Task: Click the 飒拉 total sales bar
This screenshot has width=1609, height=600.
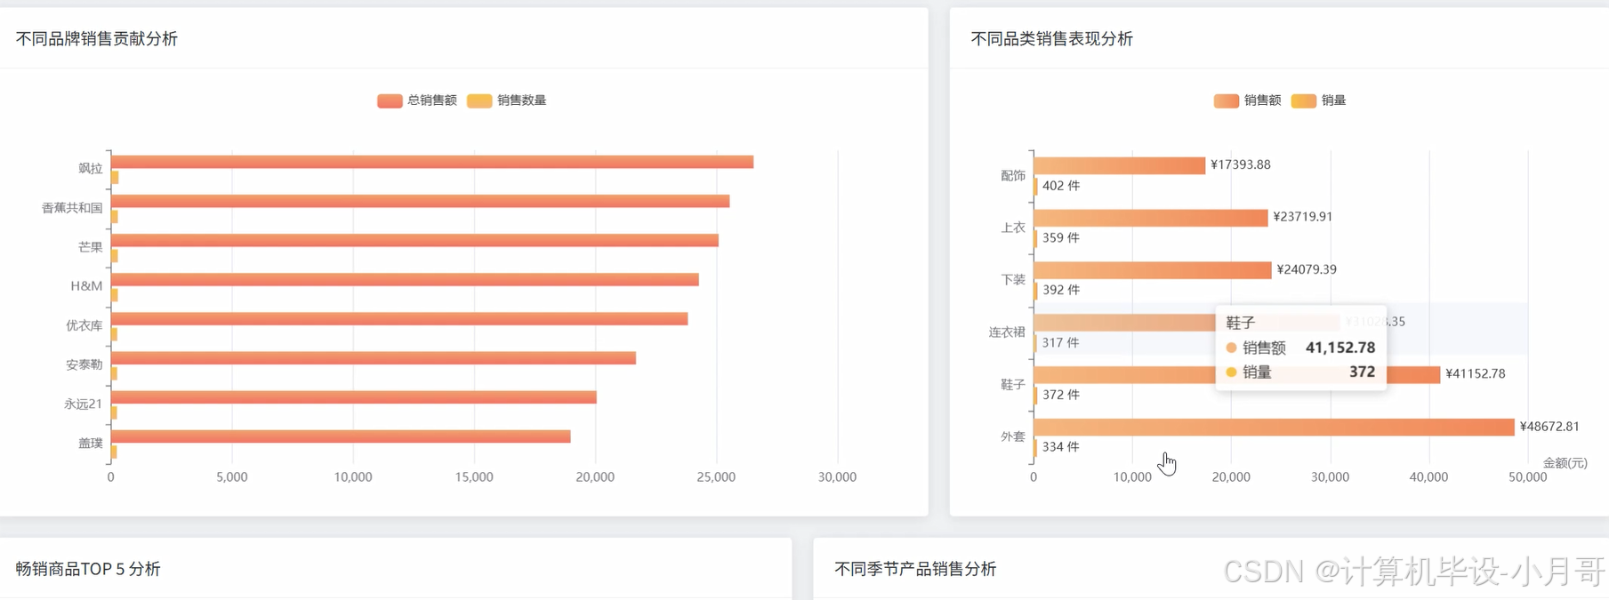Action: [432, 162]
